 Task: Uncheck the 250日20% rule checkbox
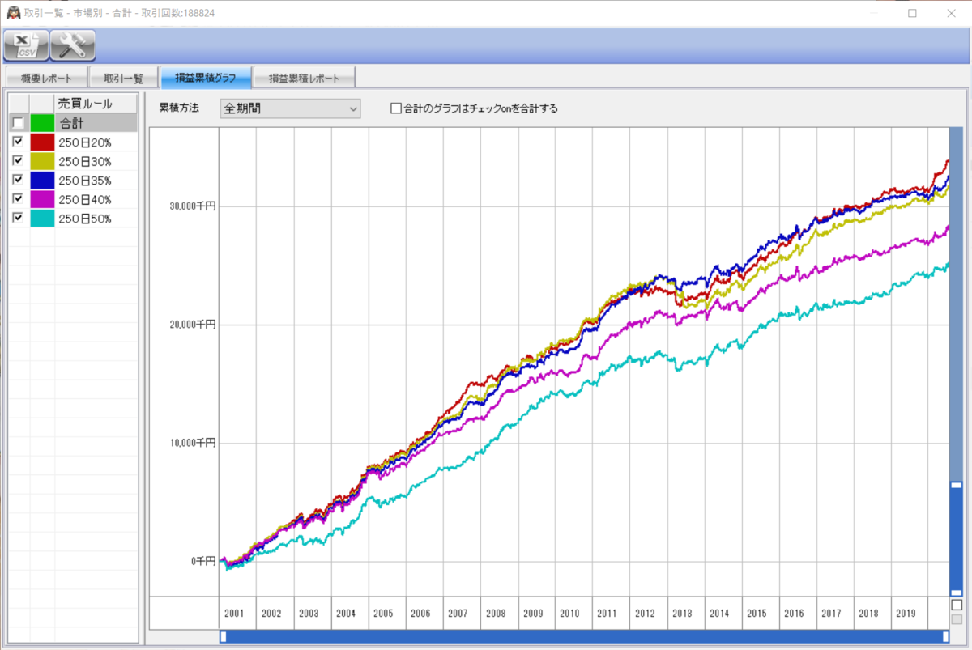[18, 142]
